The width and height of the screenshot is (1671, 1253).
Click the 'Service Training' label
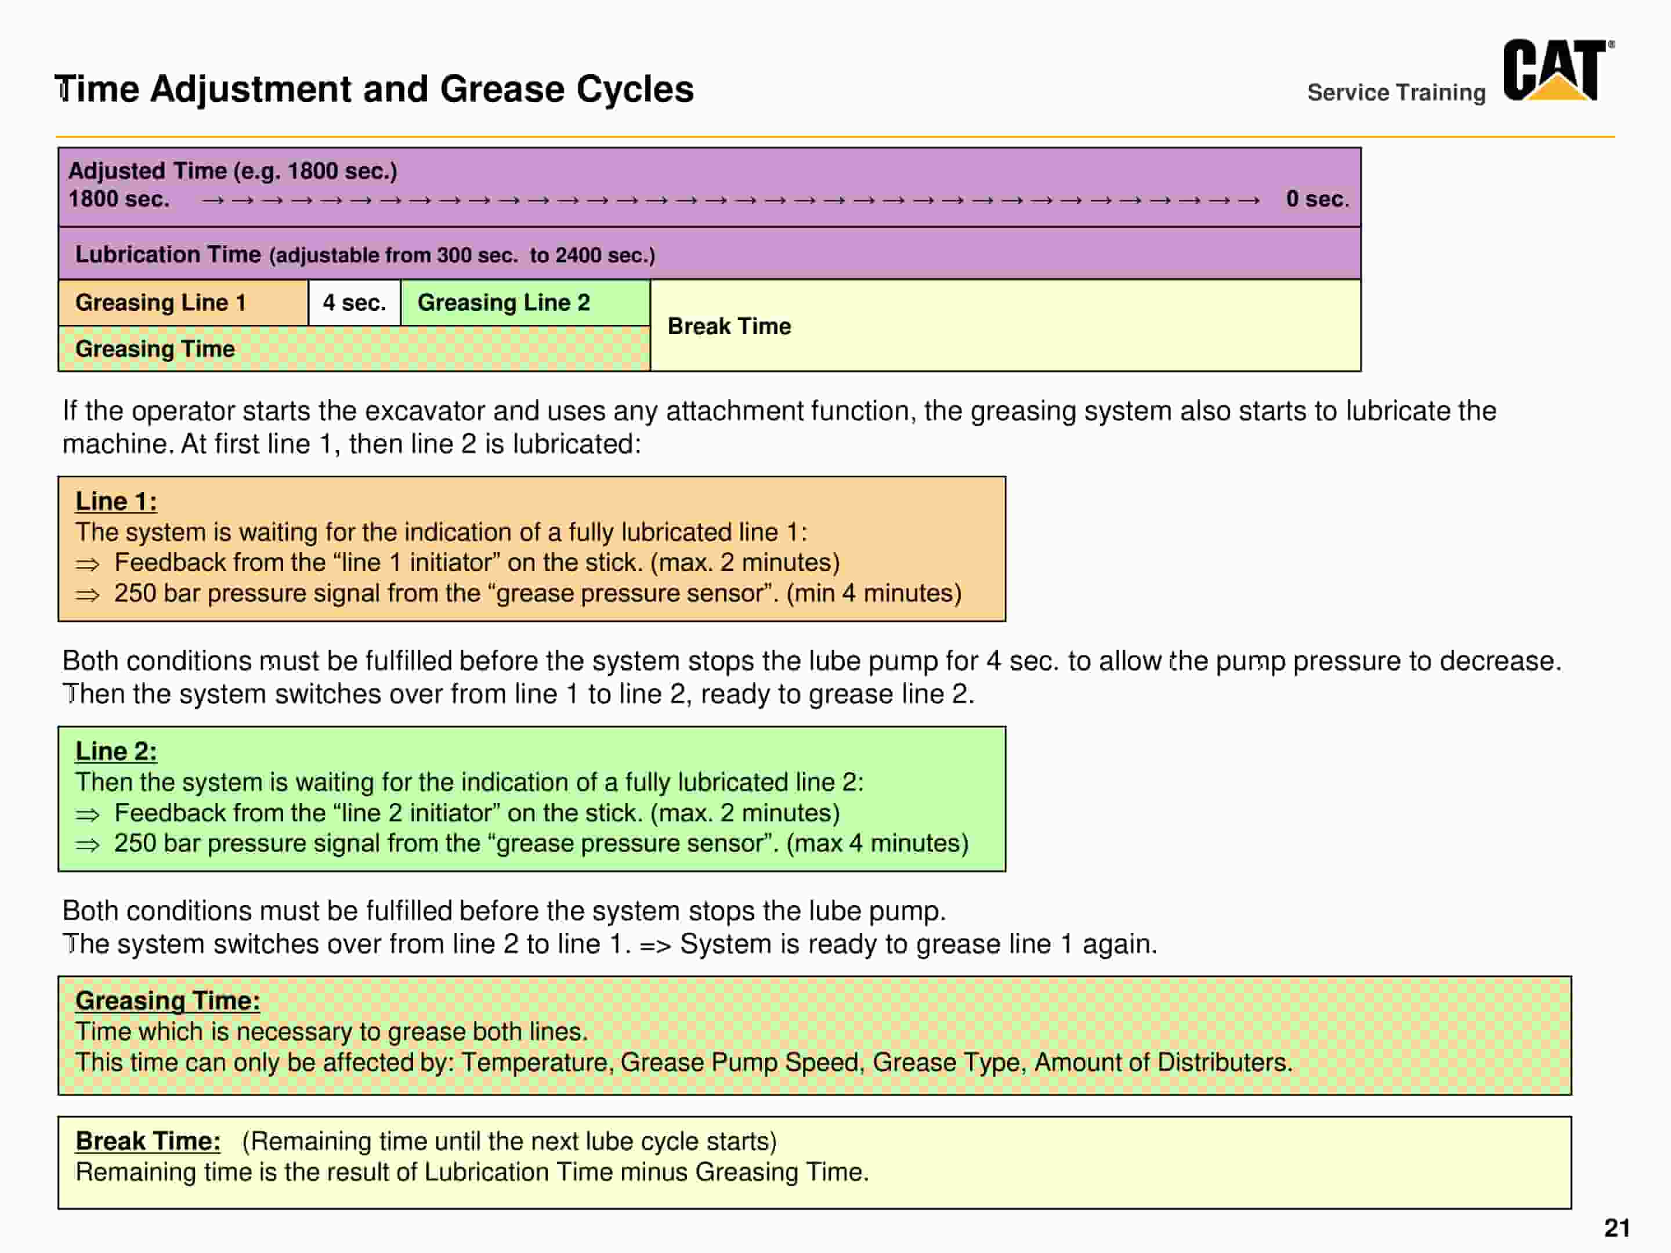(x=1396, y=92)
